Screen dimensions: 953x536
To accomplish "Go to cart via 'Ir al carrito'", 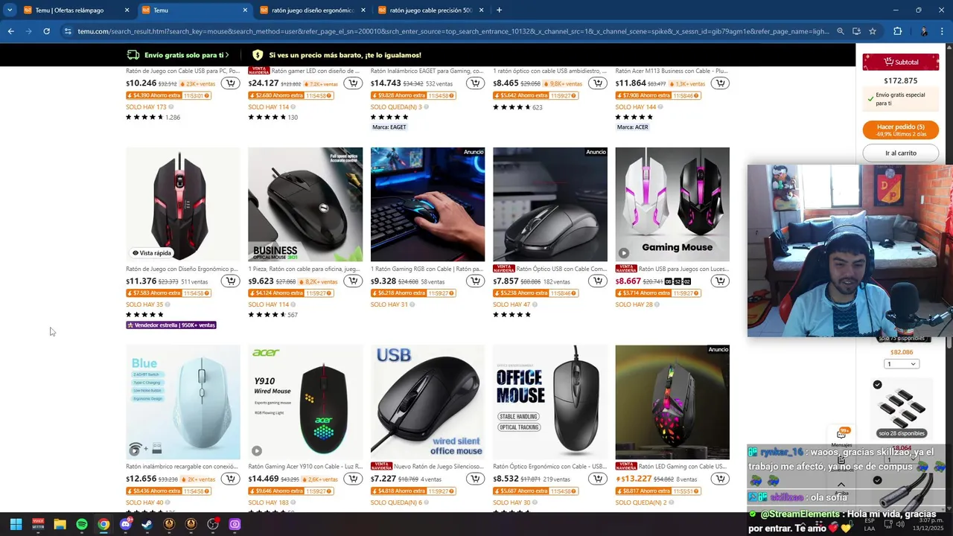I will [x=901, y=153].
